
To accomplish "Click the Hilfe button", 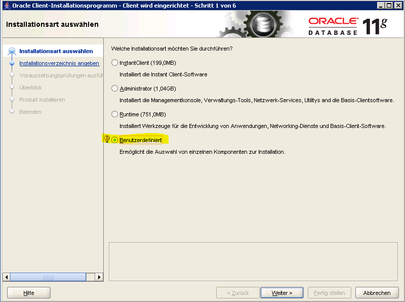I will (29, 293).
